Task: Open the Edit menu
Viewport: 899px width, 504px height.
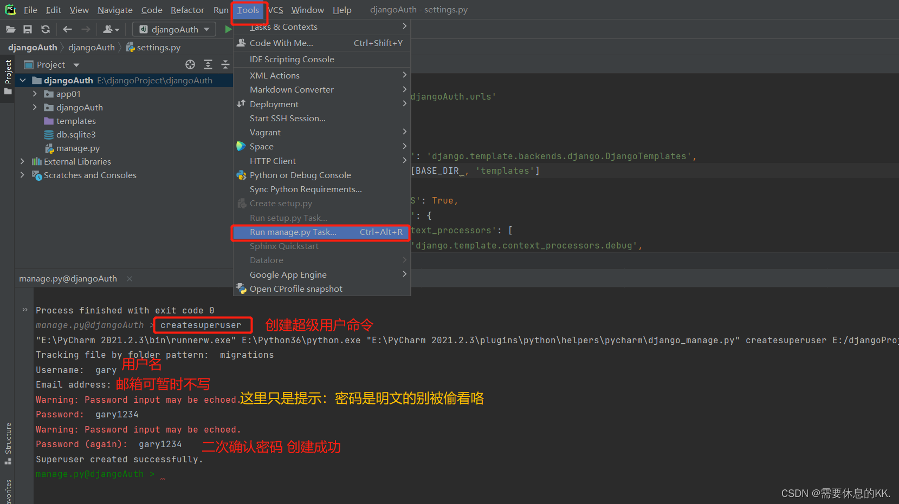Action: [x=54, y=10]
